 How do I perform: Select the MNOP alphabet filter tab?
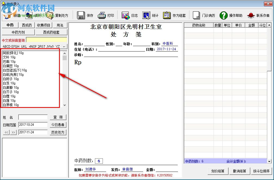pos(32,46)
